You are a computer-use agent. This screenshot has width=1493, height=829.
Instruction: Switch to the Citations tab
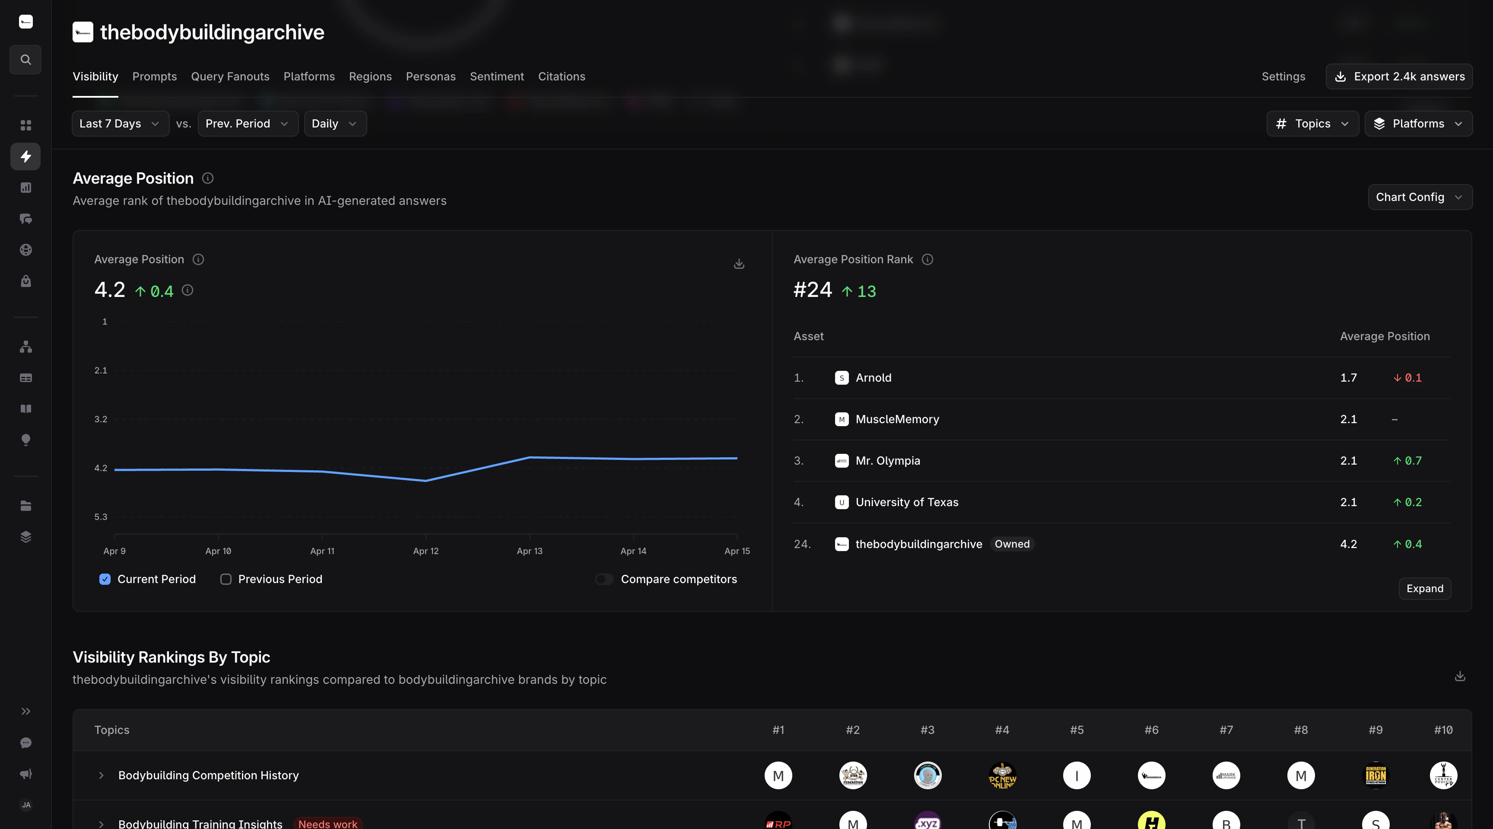pos(562,77)
